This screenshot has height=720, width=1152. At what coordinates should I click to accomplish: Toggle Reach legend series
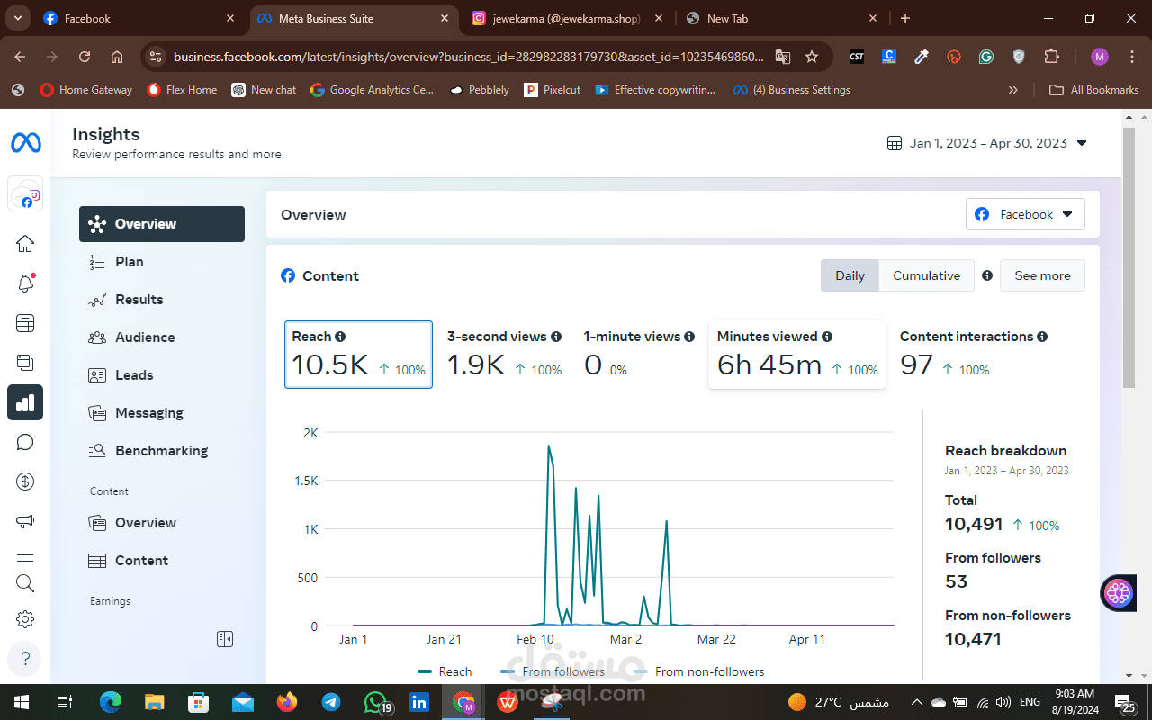click(x=445, y=671)
